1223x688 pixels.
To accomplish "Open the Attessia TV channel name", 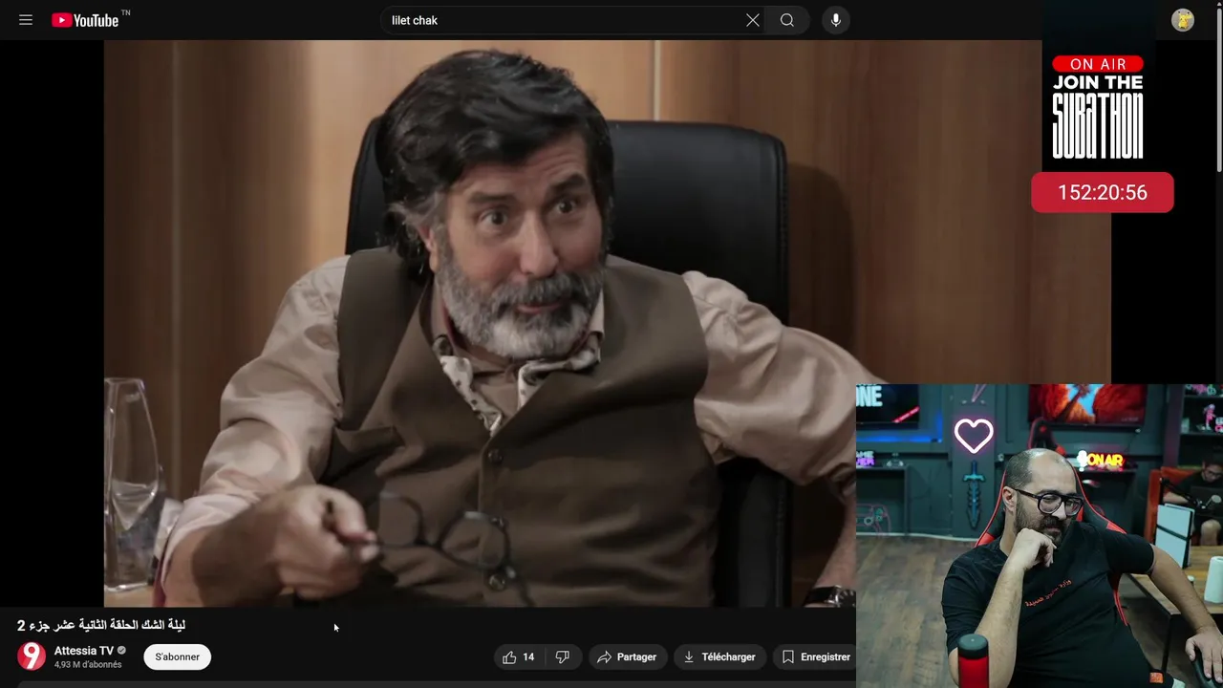I will (x=84, y=651).
